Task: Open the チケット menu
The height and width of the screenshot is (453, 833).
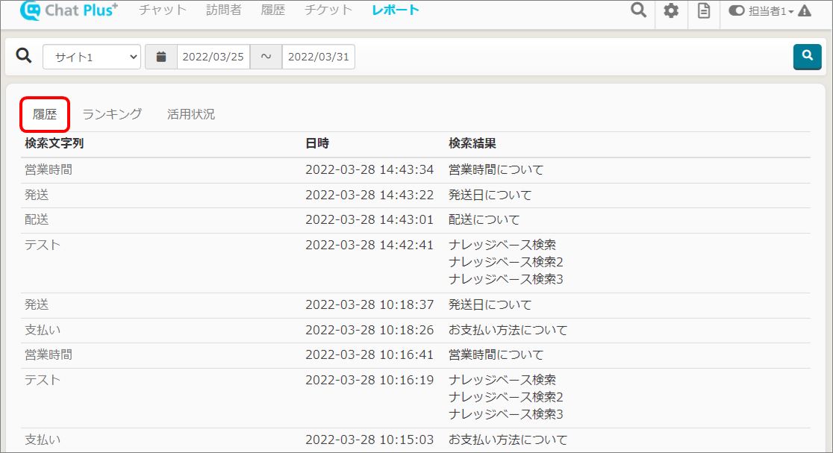Action: pyautogui.click(x=328, y=10)
